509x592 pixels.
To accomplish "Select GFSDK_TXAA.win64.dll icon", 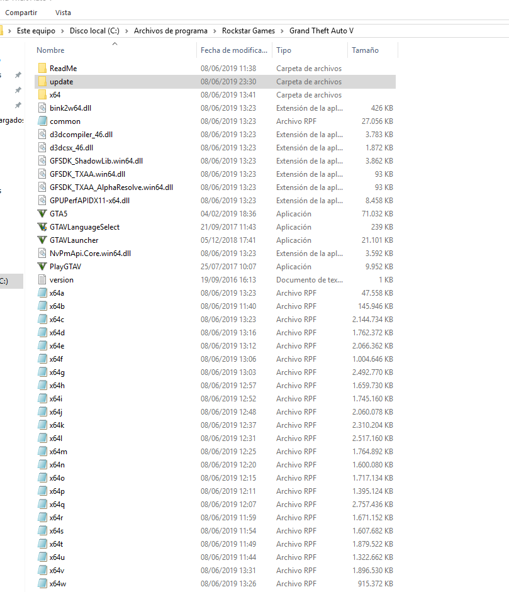I will [42, 174].
